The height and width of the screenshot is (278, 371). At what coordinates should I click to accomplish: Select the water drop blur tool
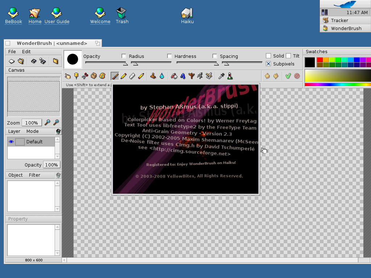pos(162,76)
